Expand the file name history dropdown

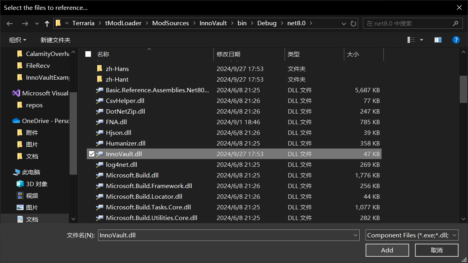[355, 235]
